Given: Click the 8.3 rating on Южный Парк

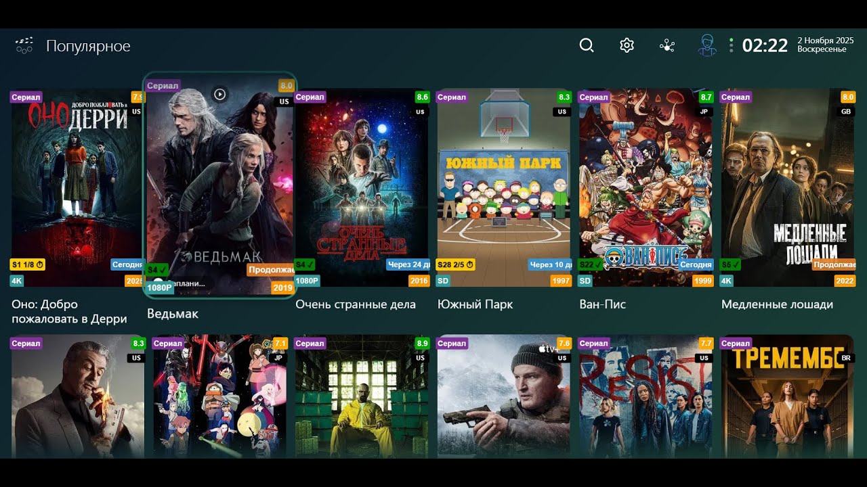Looking at the screenshot, I should pyautogui.click(x=564, y=97).
